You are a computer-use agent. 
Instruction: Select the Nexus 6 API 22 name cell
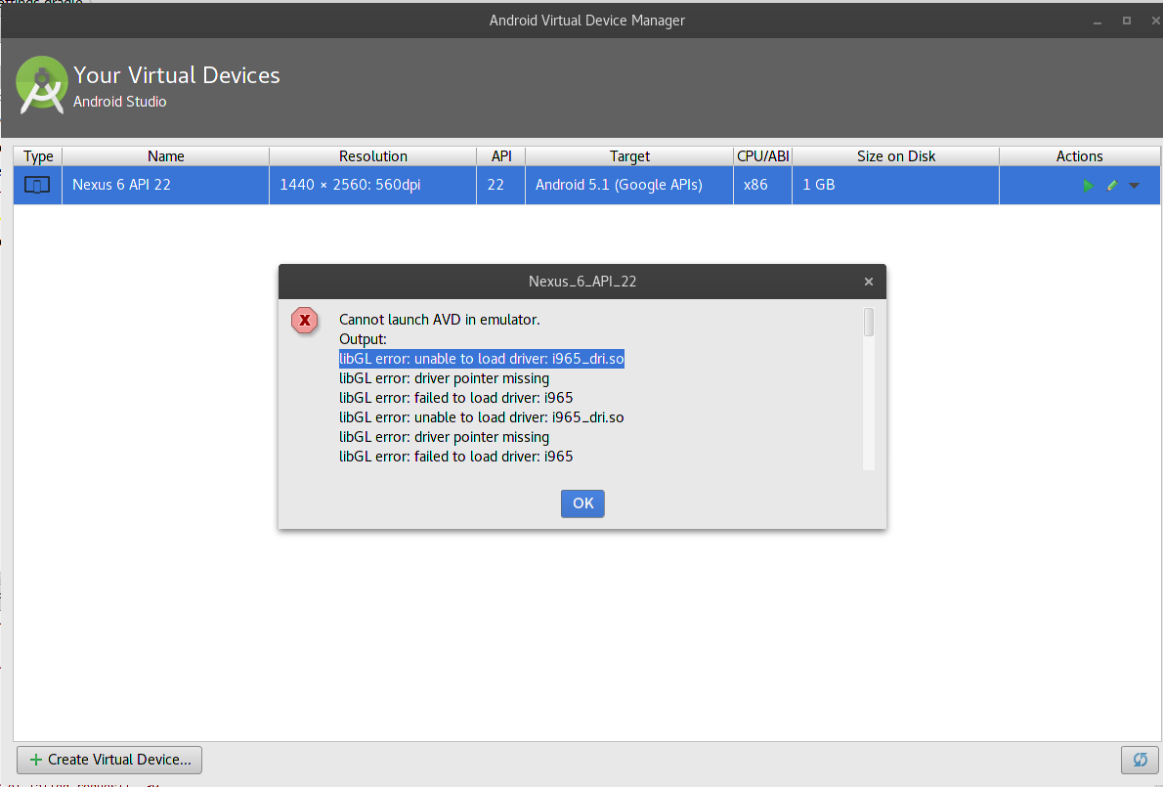pos(165,185)
